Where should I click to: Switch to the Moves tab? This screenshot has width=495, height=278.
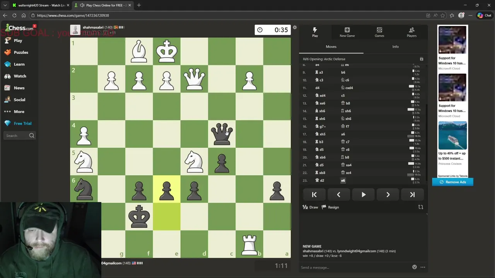[331, 47]
